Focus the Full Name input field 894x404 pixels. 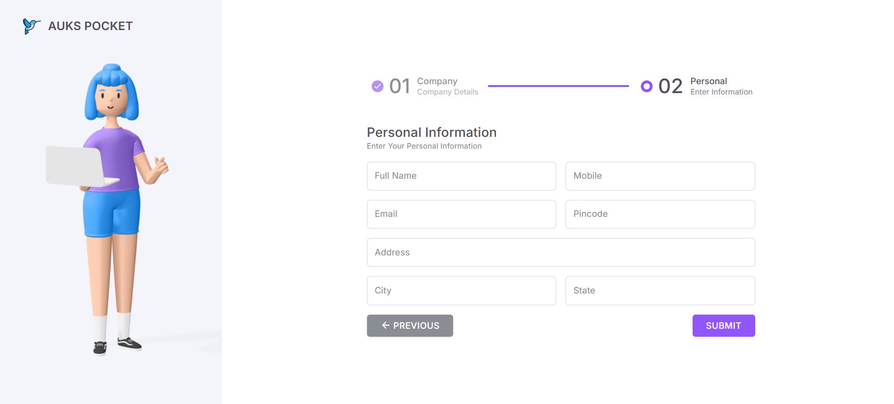coord(461,176)
